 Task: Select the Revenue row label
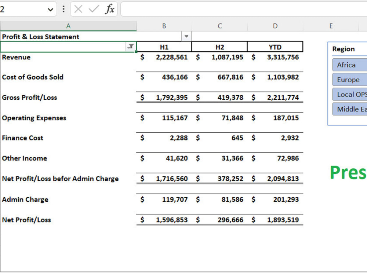click(16, 57)
